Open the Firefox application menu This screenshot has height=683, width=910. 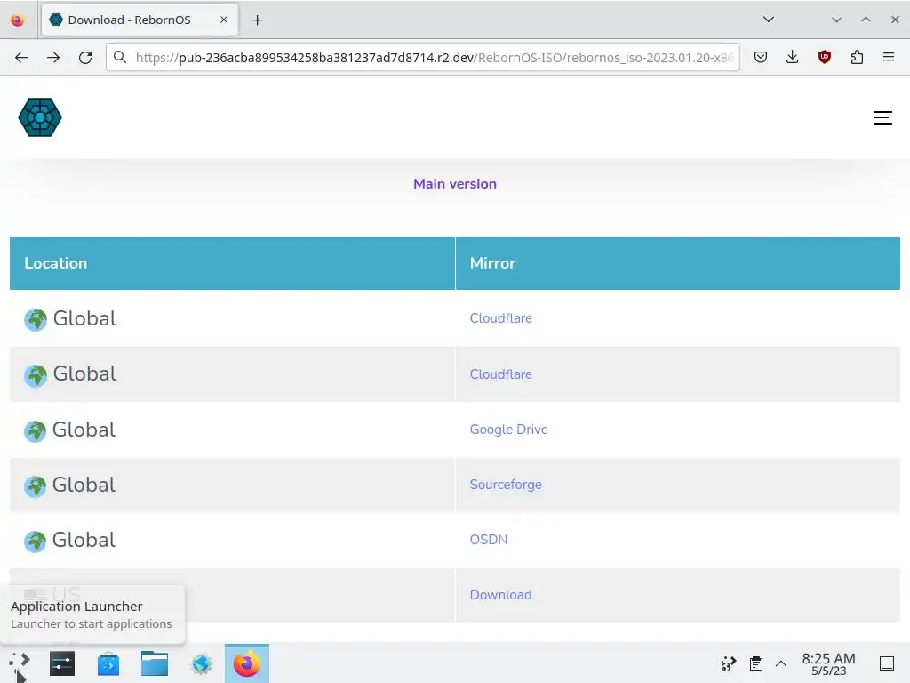click(889, 57)
